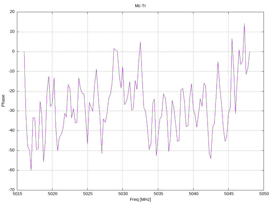Click the y-axis tick label '10'
This screenshot has width=271, height=203.
pyautogui.click(x=12, y=32)
